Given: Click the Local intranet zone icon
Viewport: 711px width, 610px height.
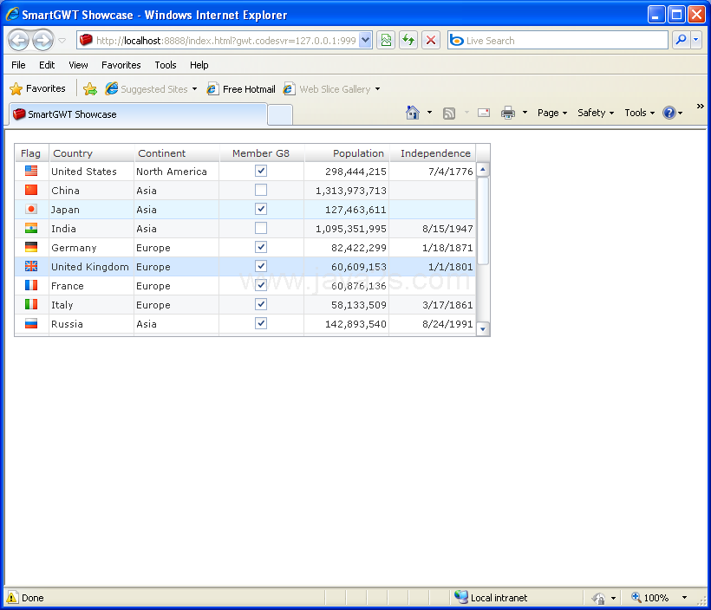Looking at the screenshot, I should coord(461,597).
